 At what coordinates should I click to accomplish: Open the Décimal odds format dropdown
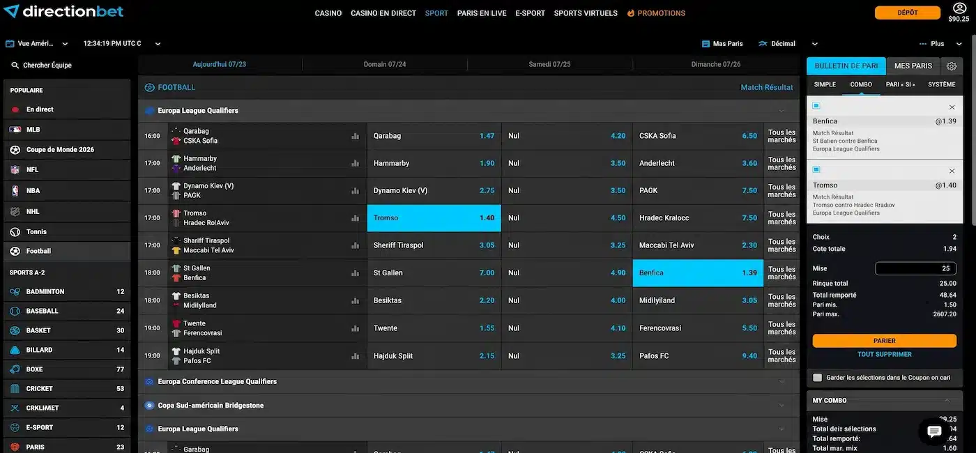[x=788, y=44]
